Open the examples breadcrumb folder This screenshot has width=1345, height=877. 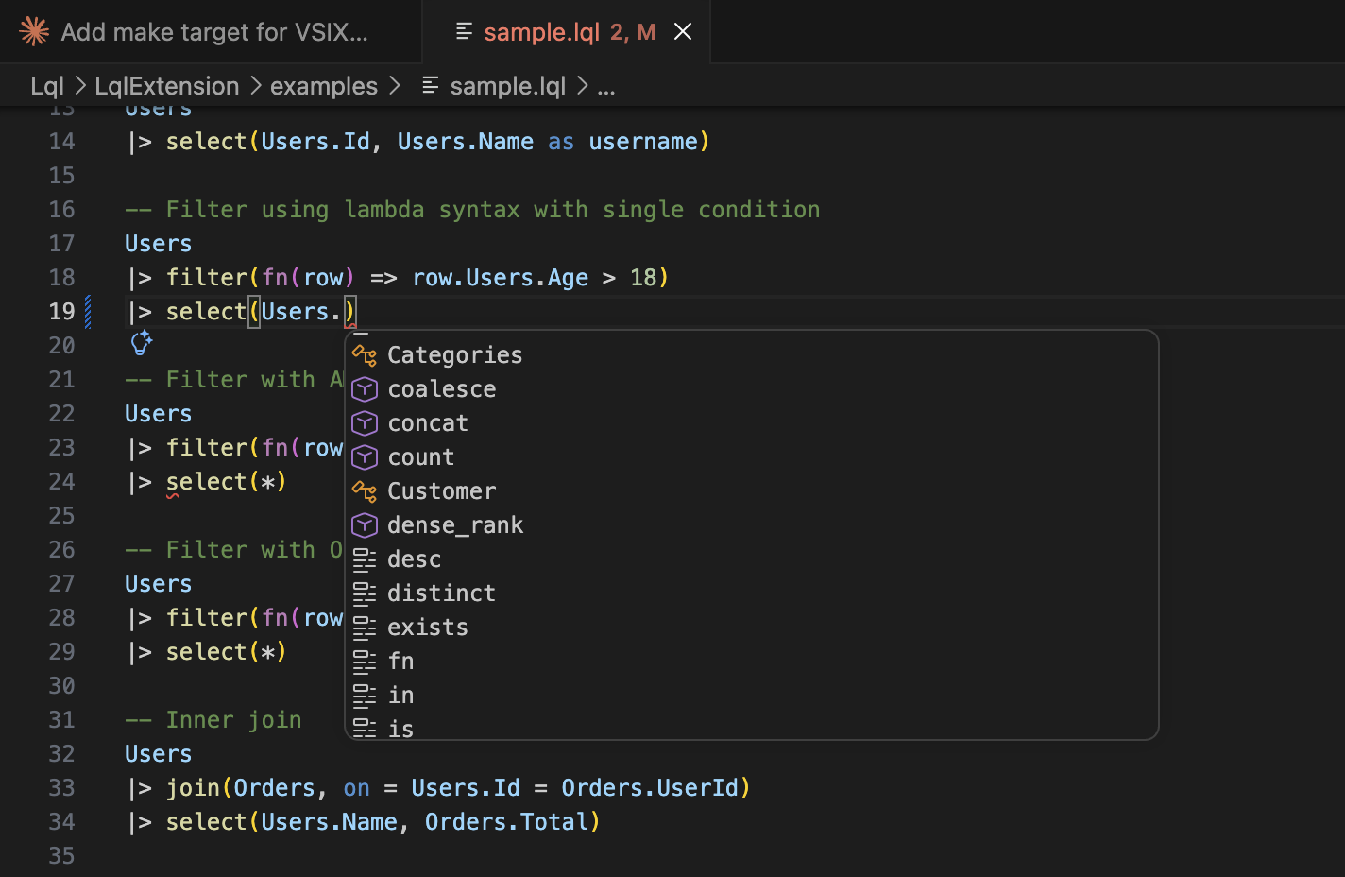324,86
